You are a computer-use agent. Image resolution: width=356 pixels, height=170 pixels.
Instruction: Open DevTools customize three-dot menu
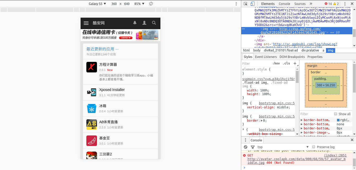345,4
